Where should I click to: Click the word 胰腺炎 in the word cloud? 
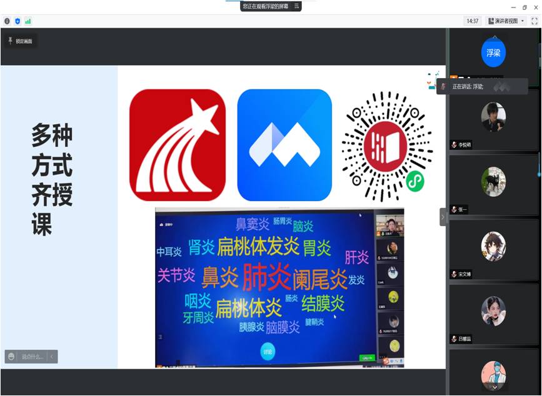tap(252, 327)
